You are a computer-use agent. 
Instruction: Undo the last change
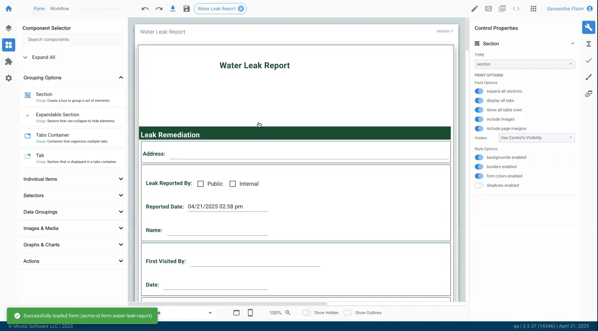coord(145,9)
